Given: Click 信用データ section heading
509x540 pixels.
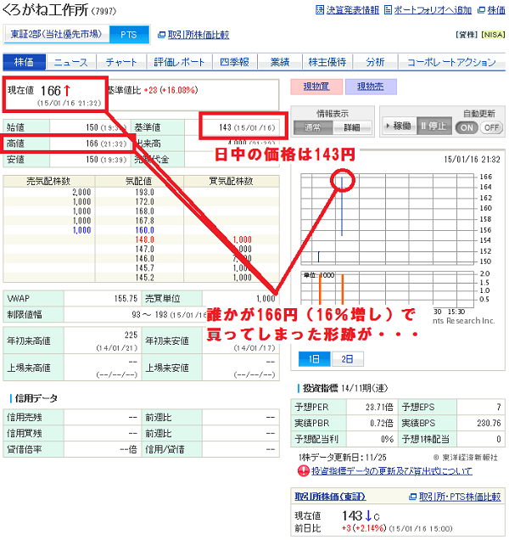Looking at the screenshot, I should click(36, 398).
